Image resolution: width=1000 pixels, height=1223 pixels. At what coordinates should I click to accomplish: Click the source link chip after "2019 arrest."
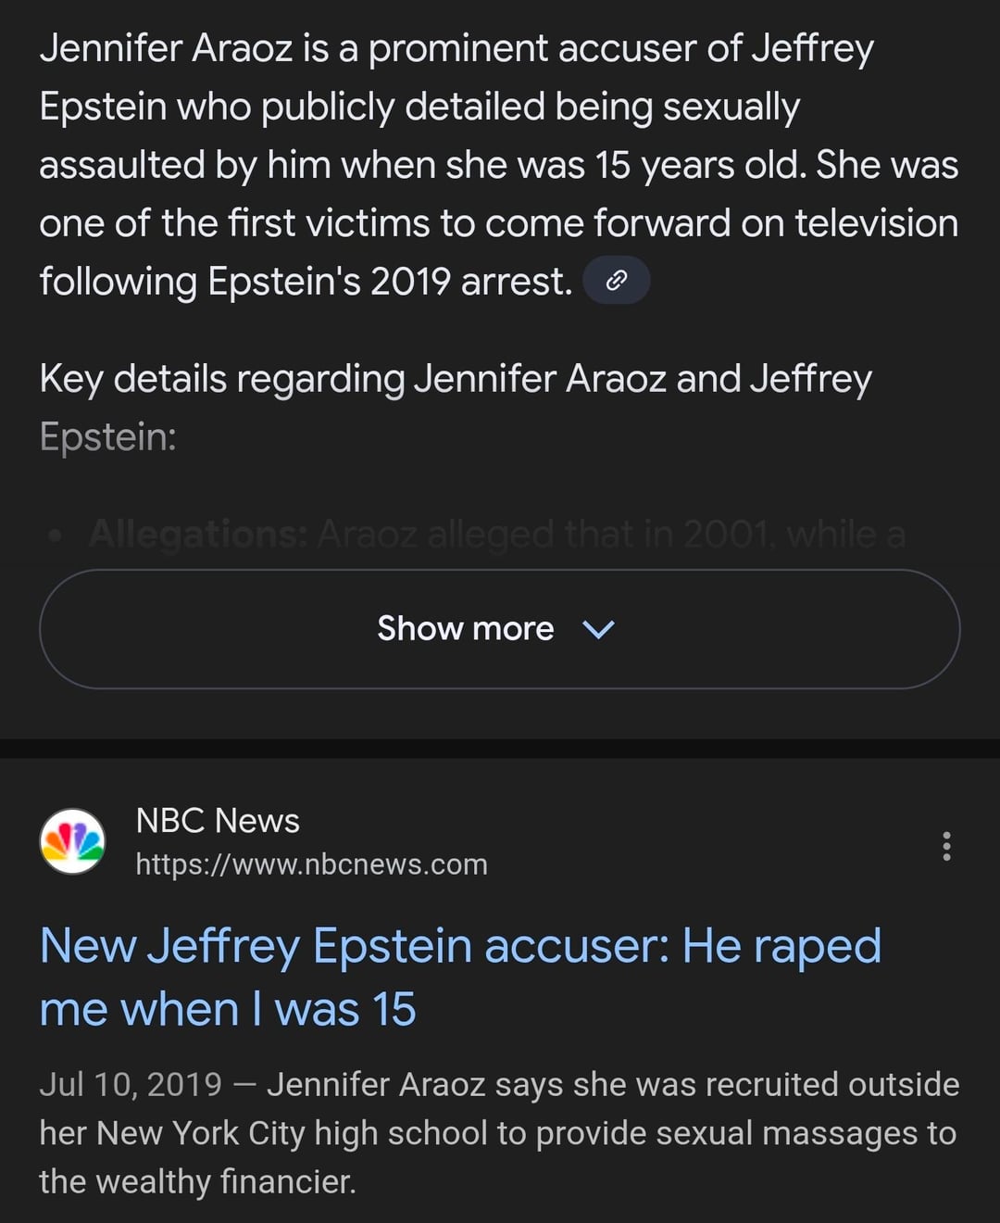tap(616, 280)
